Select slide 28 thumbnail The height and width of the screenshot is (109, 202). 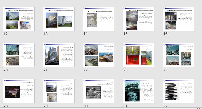(19, 91)
